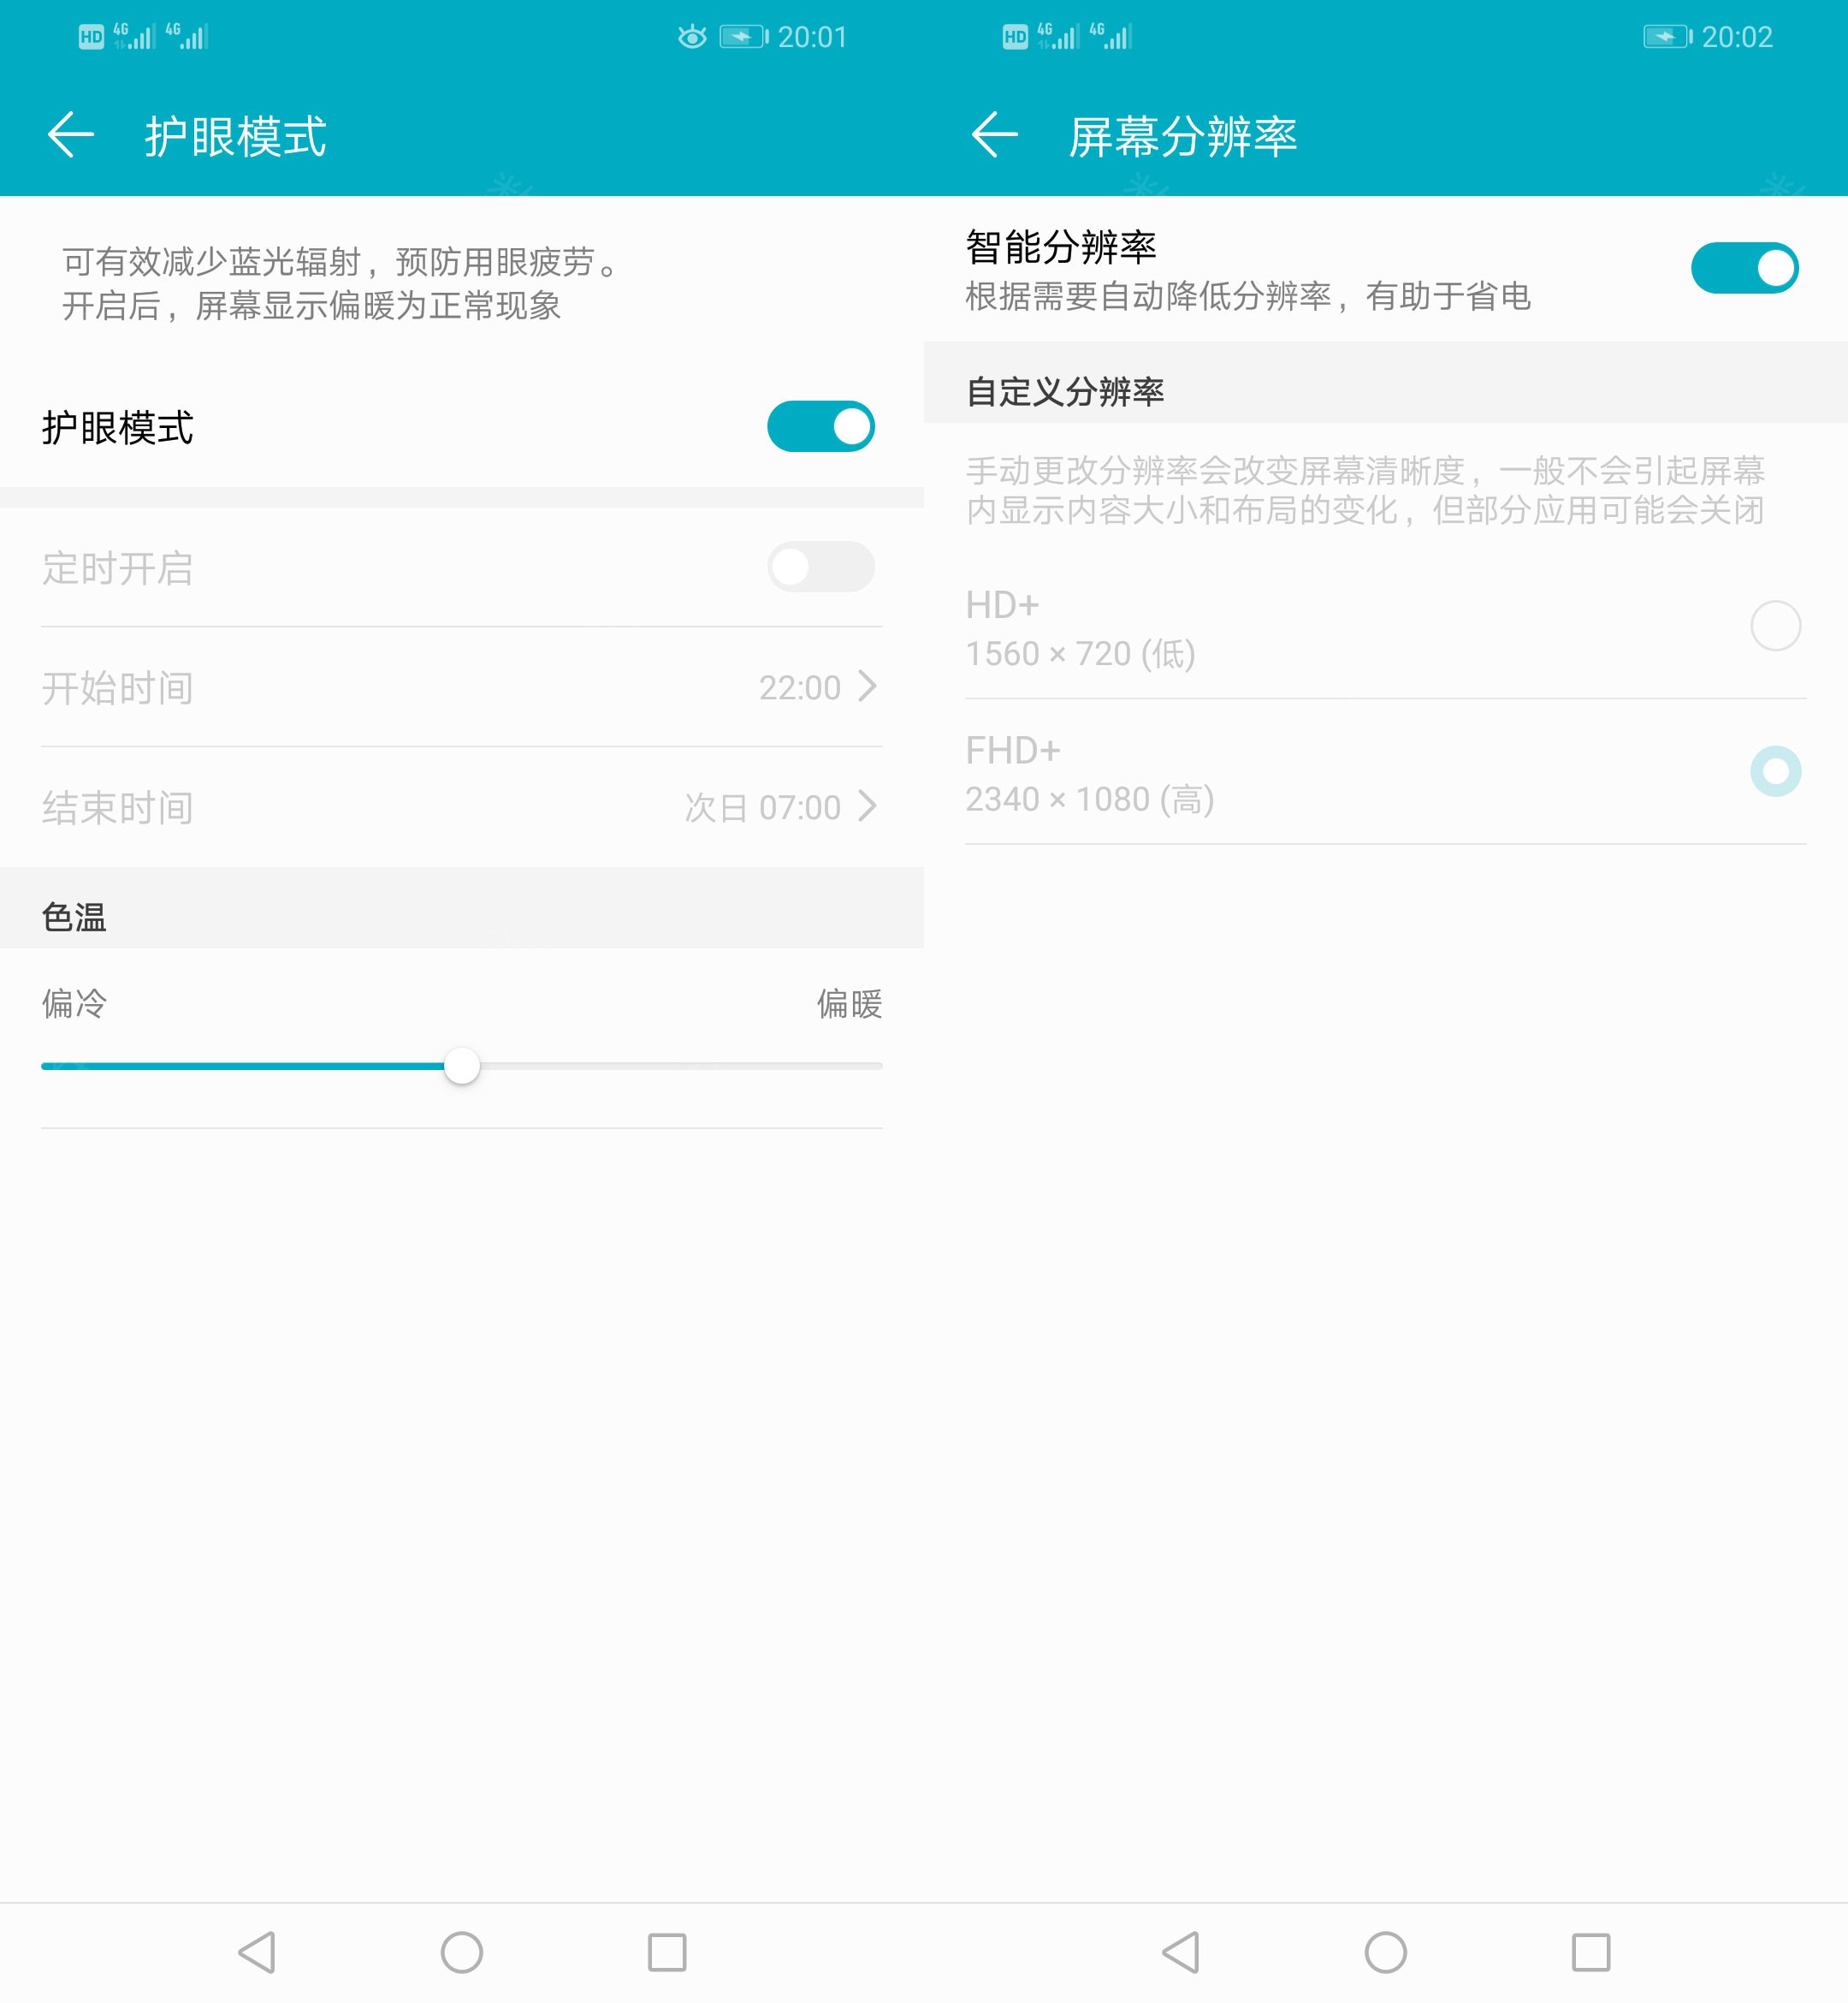The width and height of the screenshot is (1848, 2003).
Task: Tap the 20:01 clock in status bar
Action: 812,37
